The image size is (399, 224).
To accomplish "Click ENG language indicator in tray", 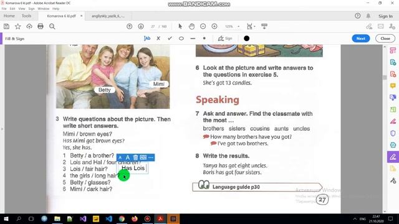I will point(362,218).
